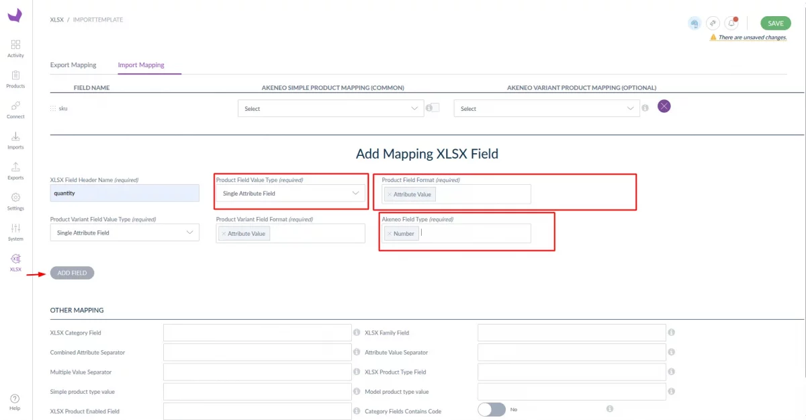
Task: Click the Akeneo Field Type input box
Action: [456, 233]
